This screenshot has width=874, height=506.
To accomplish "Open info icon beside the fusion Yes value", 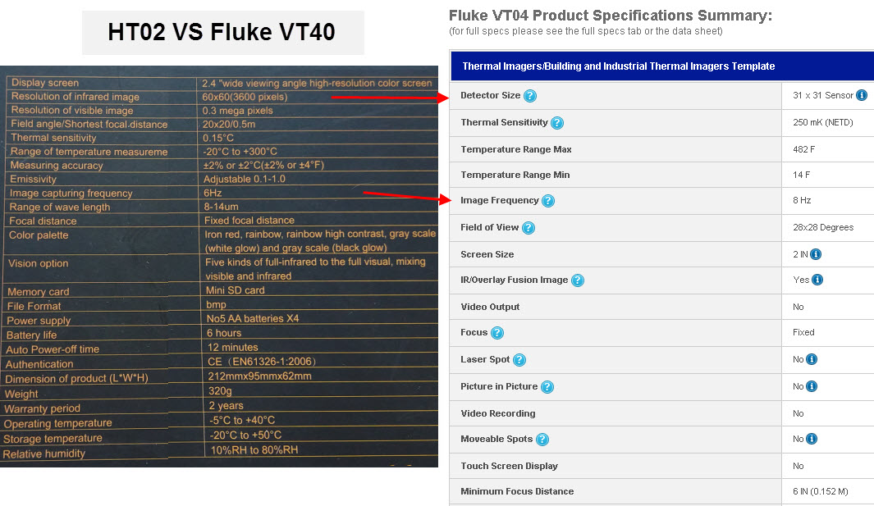I will pos(817,280).
